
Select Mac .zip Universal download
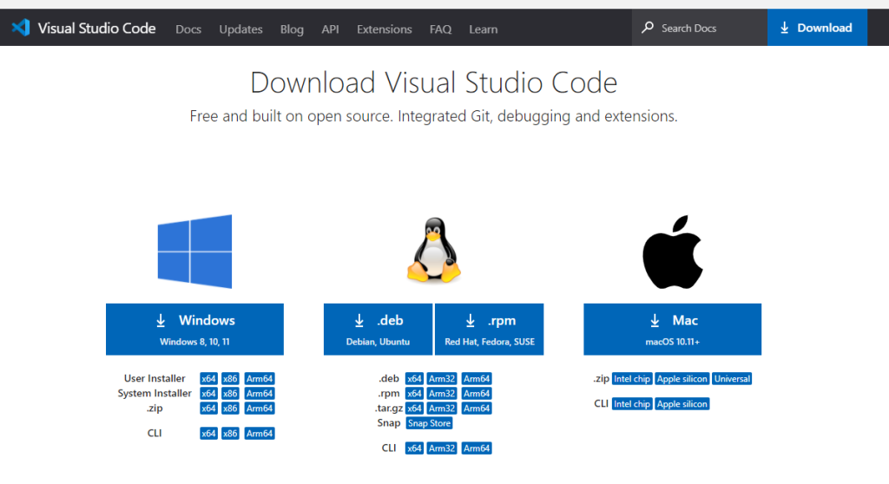[x=732, y=378]
